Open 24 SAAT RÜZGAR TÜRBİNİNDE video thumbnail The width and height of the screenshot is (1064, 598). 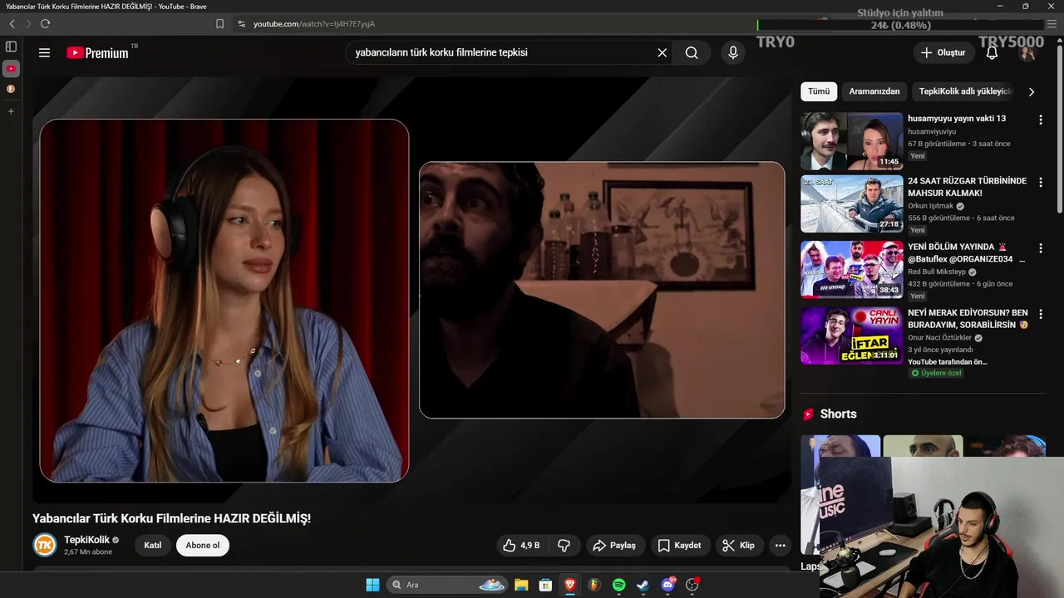click(x=851, y=203)
